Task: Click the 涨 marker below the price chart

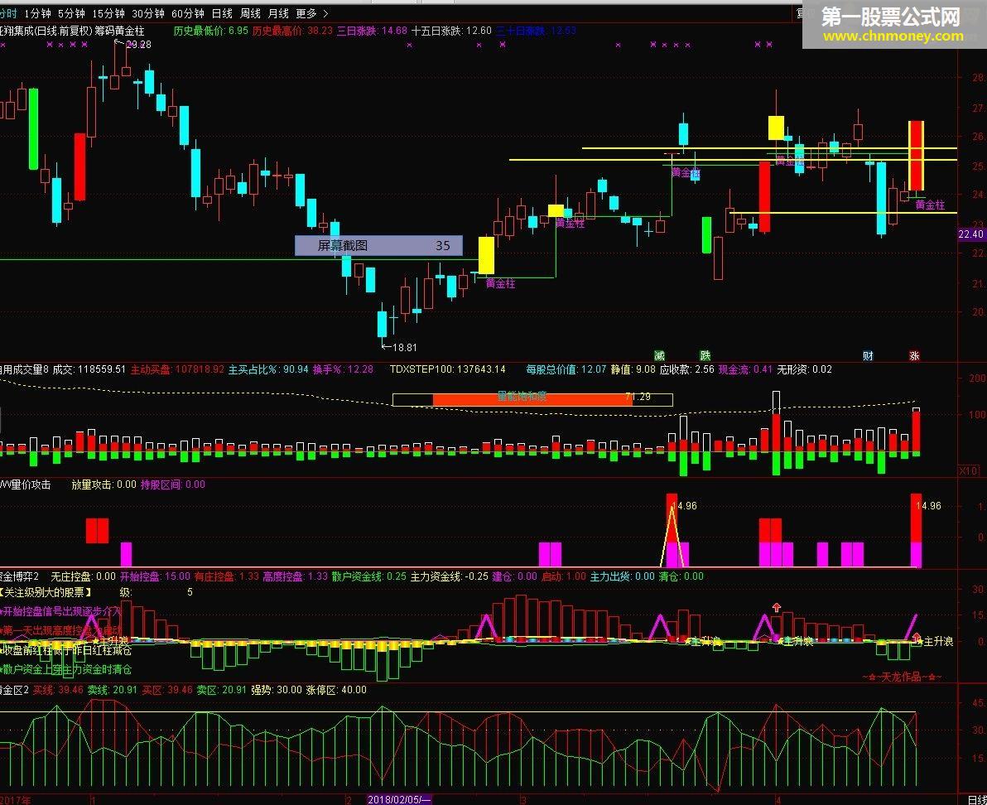Action: pos(914,356)
